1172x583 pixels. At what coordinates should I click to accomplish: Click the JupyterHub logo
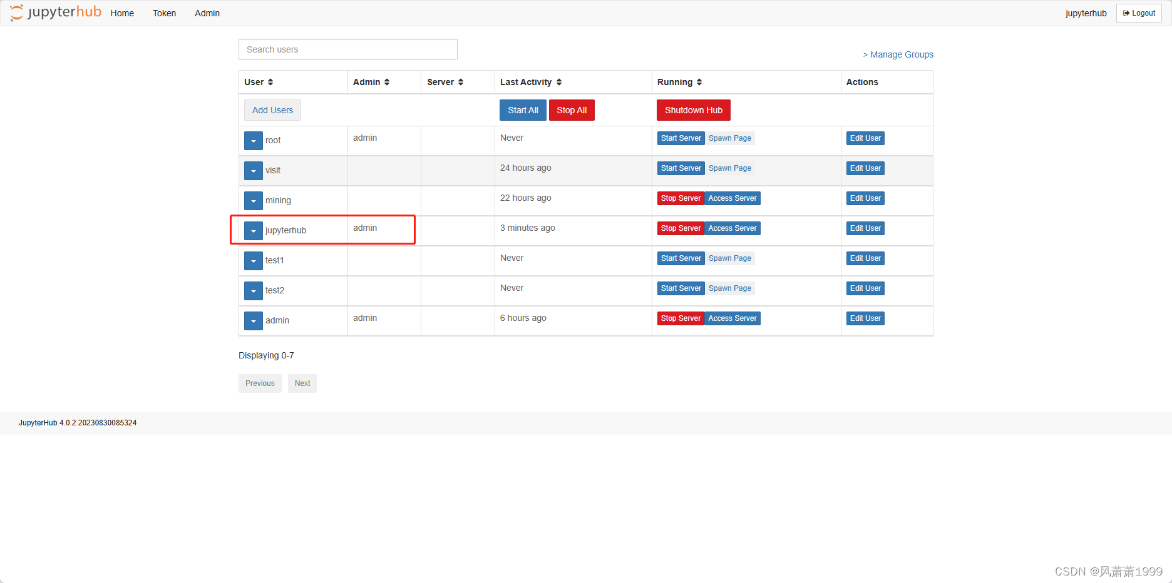coord(56,13)
